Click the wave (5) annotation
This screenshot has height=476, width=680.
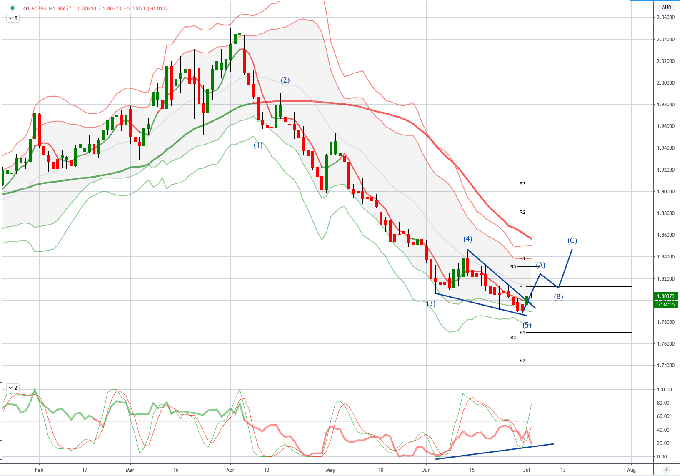point(527,325)
